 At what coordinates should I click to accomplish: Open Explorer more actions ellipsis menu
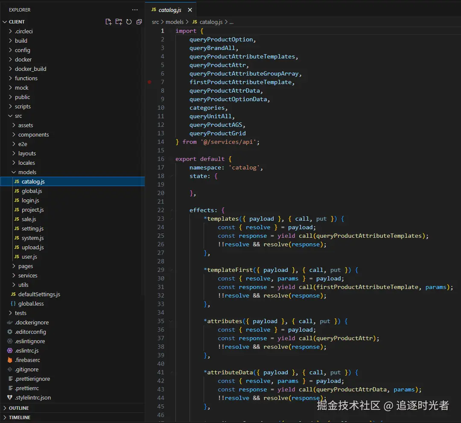click(x=135, y=10)
